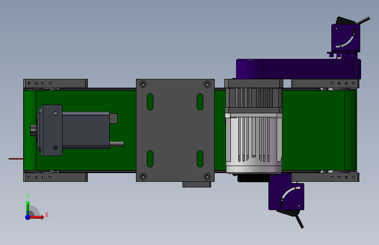Select the top-left gray frame rail

pyautogui.click(x=56, y=83)
